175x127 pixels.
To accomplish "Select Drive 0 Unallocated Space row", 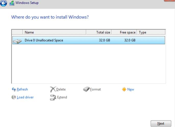I will [x=89, y=40].
